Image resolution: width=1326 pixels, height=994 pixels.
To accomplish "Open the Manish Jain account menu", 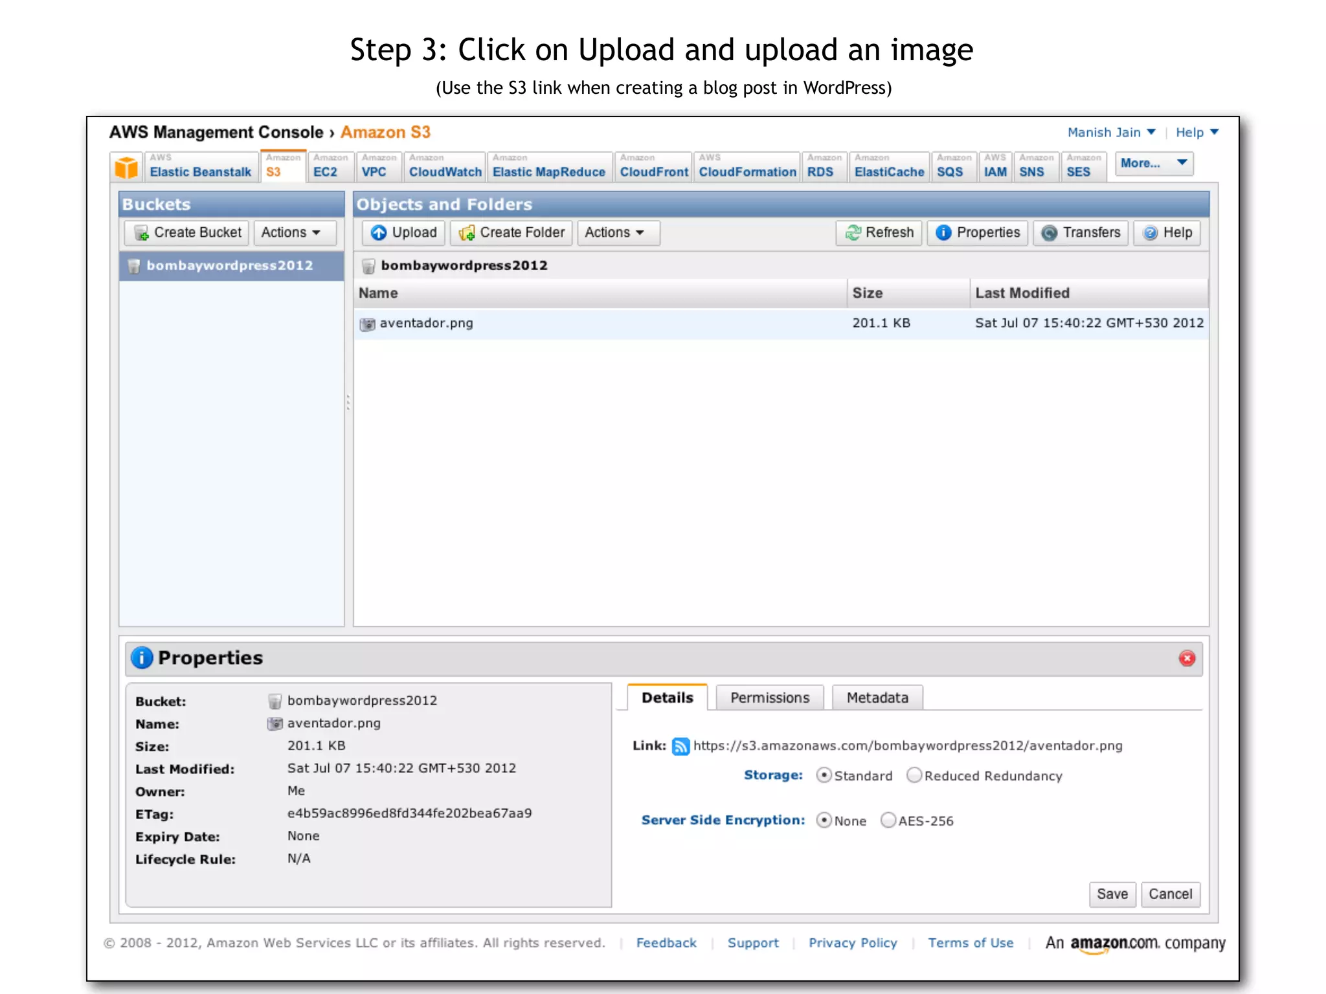I will (x=1111, y=133).
